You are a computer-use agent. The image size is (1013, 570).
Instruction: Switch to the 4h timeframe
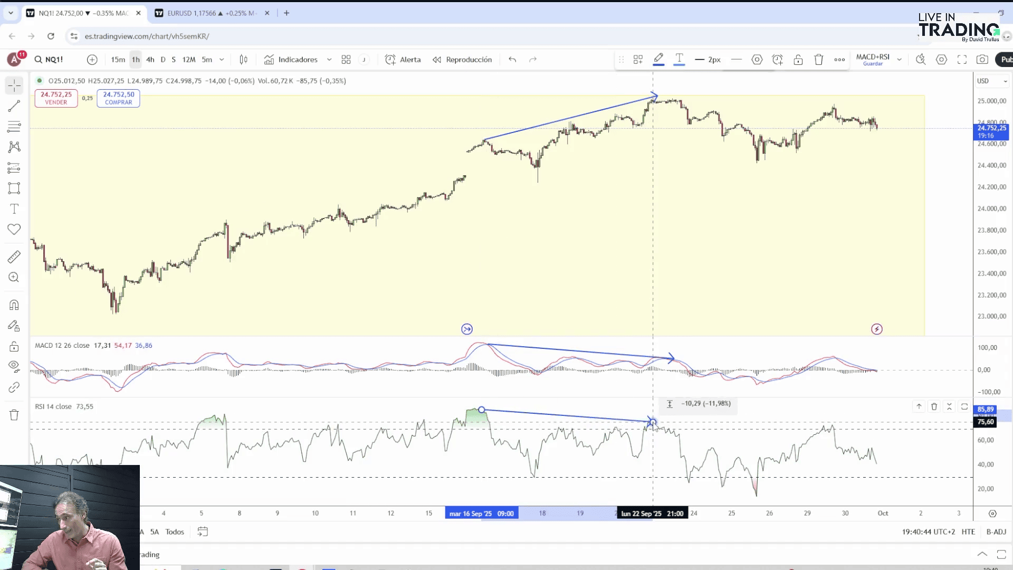point(150,60)
